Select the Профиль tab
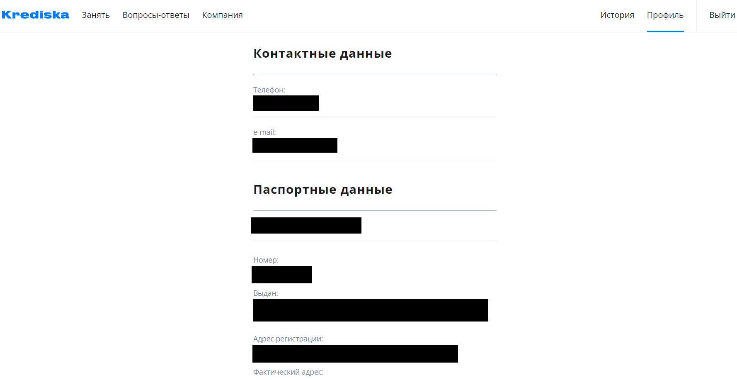 point(665,15)
